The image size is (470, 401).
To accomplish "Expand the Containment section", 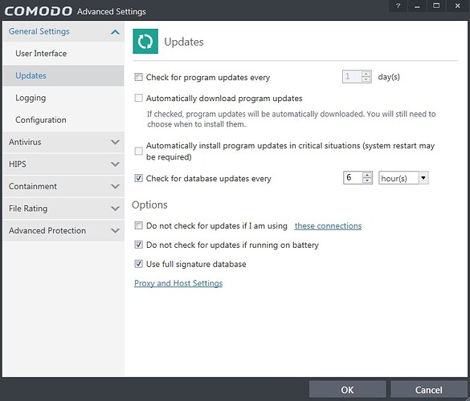I will (115, 186).
